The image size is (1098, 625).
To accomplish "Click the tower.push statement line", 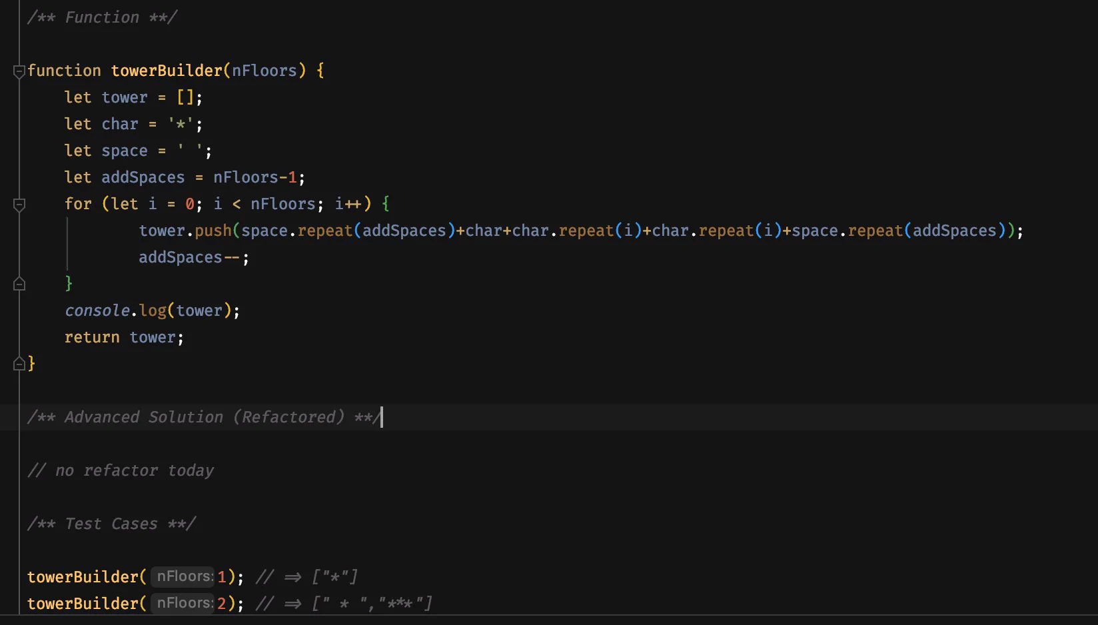I will tap(580, 231).
